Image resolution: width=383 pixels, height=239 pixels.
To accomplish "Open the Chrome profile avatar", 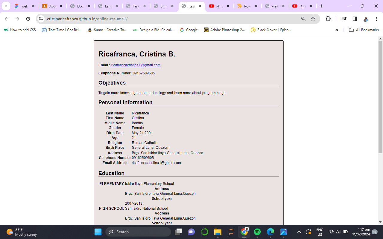I will click(x=366, y=19).
